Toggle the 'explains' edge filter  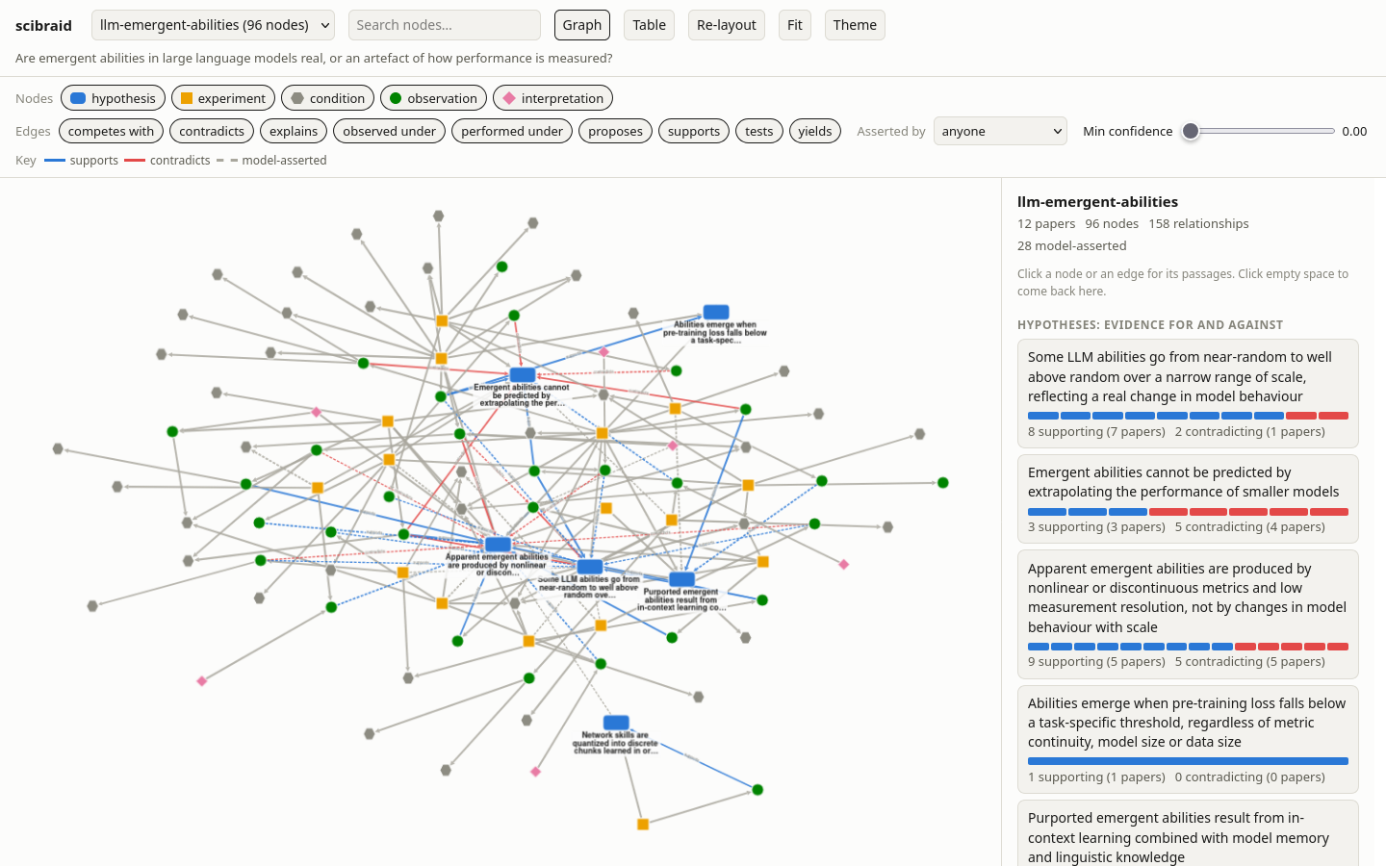click(294, 131)
